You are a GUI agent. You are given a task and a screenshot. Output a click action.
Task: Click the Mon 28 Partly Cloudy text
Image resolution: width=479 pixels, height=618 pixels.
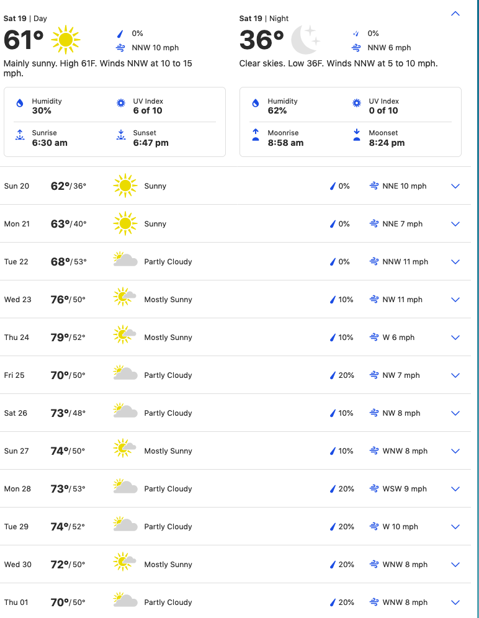pos(168,489)
